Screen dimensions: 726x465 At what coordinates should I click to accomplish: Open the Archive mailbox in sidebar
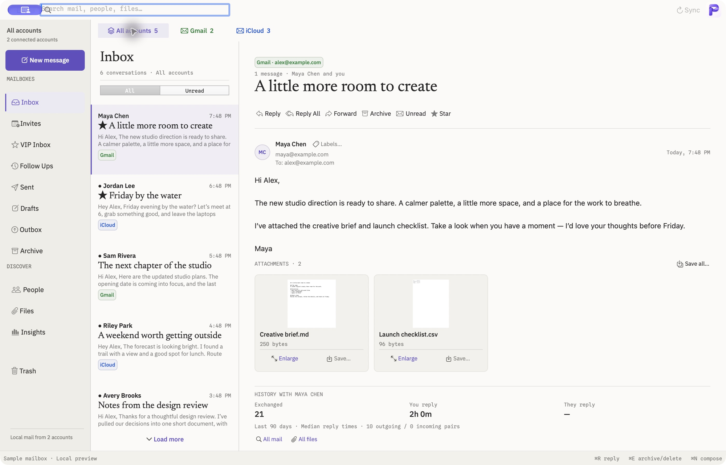click(x=45, y=251)
